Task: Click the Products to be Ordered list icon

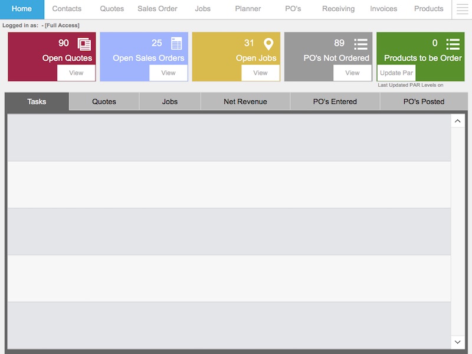Action: (453, 44)
